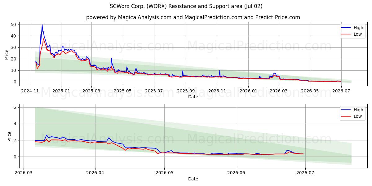Click the '2026-03' x-axis label in top chart
Viewport: 372px width, 186px height.
point(278,91)
